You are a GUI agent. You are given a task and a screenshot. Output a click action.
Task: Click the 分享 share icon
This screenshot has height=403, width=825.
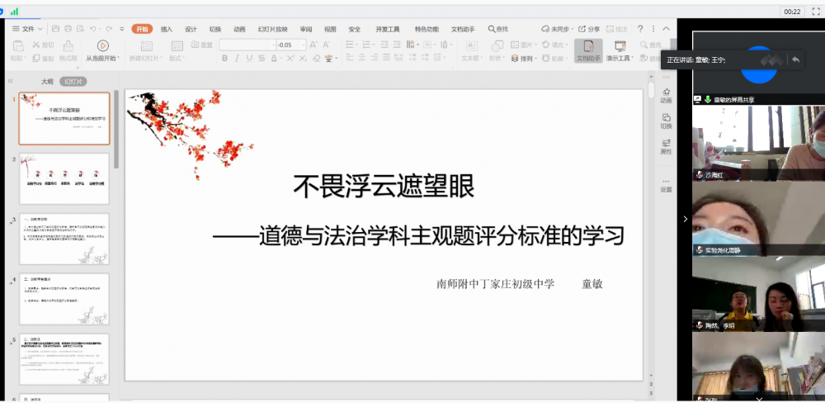[x=589, y=29]
